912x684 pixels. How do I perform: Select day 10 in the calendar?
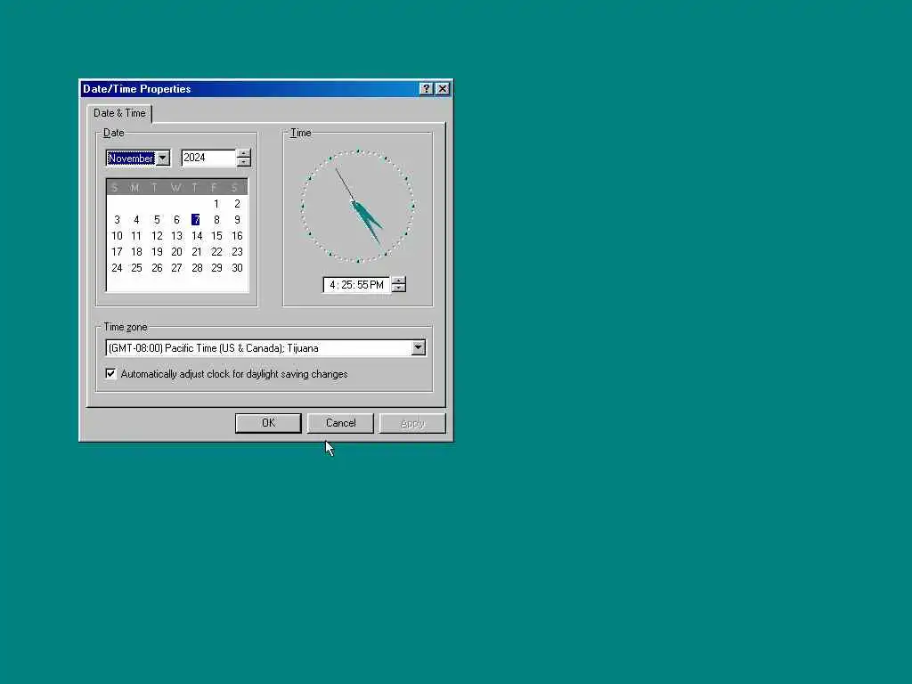(x=117, y=235)
